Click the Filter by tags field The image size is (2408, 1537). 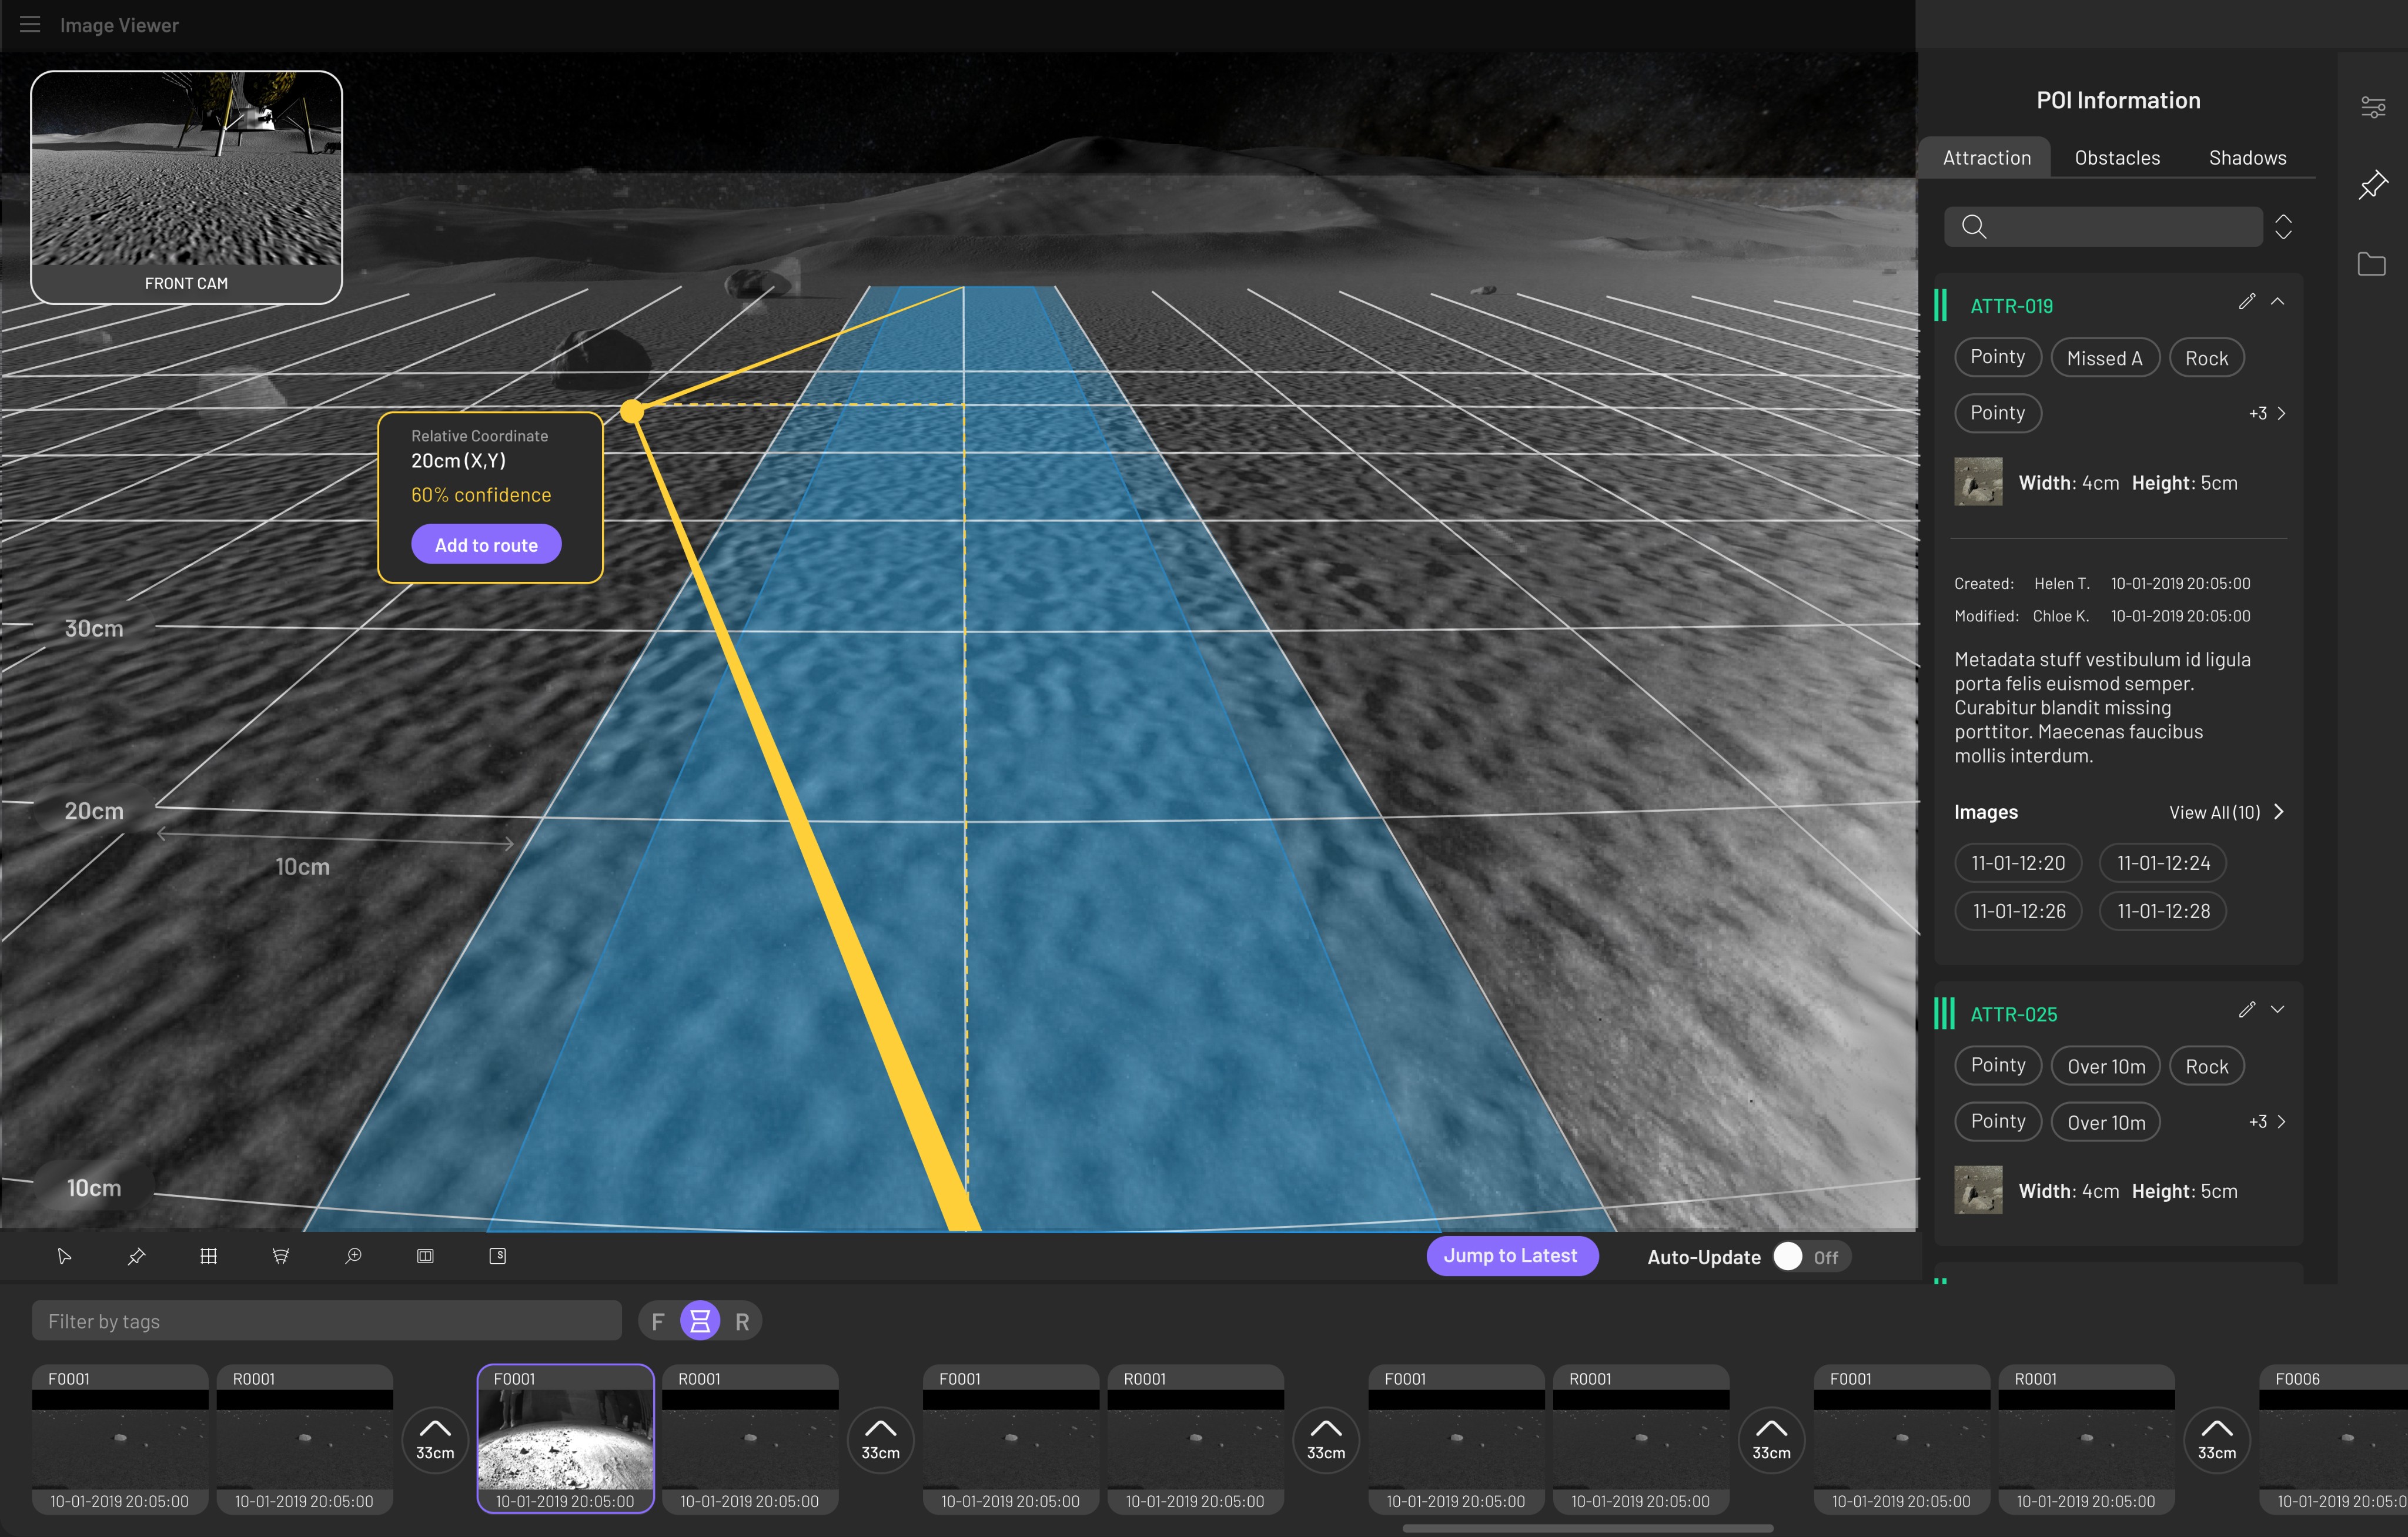pyautogui.click(x=326, y=1322)
